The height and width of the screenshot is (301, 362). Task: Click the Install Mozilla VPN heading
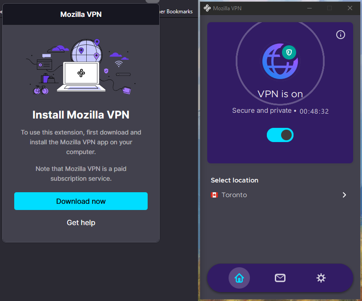point(81,115)
